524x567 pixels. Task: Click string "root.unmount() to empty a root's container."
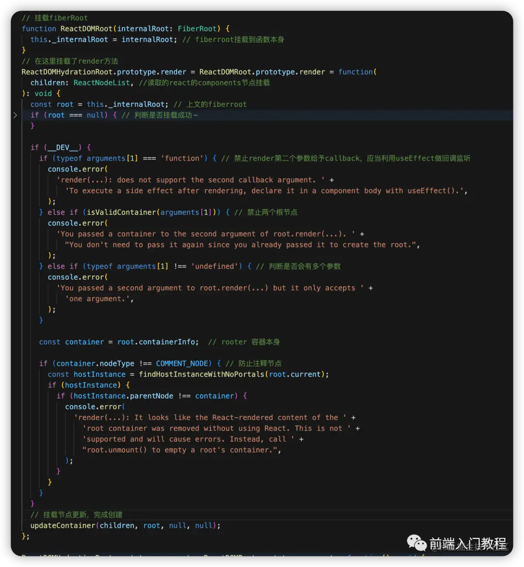coord(180,450)
